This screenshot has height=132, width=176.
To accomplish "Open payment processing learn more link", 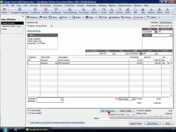I will (57, 122).
